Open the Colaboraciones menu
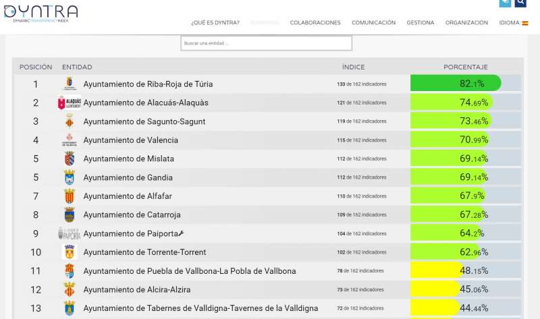Viewport: 540px width, 319px height. pos(315,23)
